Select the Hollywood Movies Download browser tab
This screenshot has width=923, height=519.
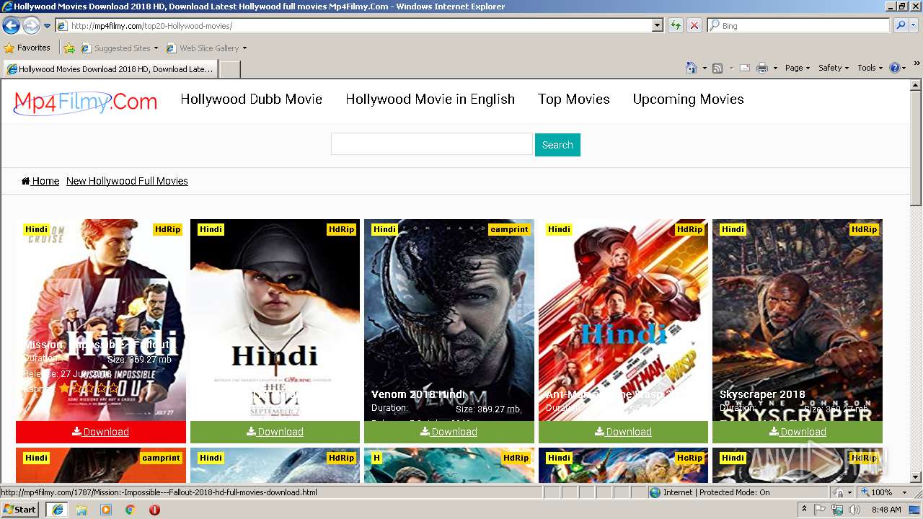coord(110,69)
